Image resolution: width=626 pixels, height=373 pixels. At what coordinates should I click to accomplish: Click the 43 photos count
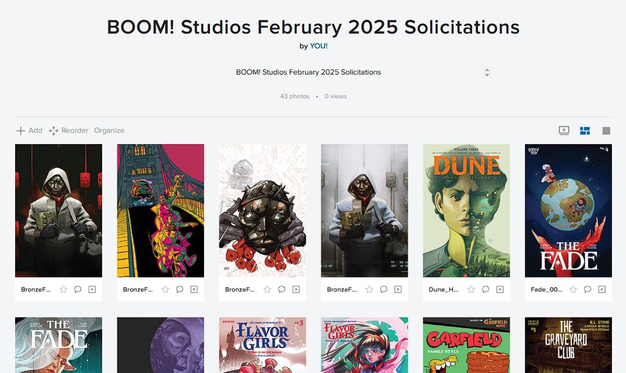pyautogui.click(x=294, y=96)
